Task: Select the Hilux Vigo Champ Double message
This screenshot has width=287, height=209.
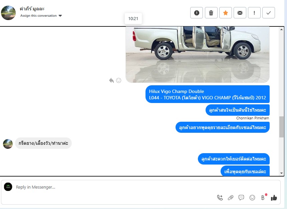Action: coord(208,94)
